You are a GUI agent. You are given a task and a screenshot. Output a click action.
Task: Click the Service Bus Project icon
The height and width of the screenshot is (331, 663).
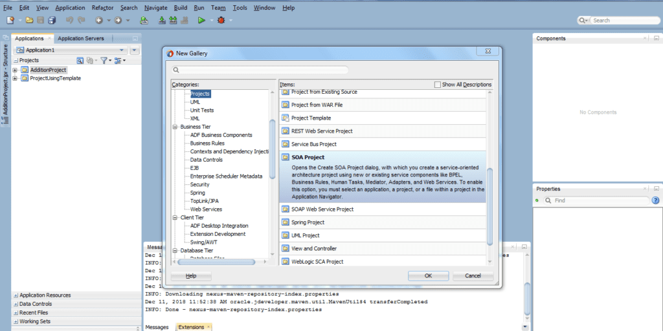pos(285,144)
